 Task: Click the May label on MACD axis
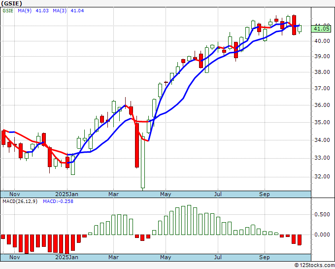(x=166, y=257)
